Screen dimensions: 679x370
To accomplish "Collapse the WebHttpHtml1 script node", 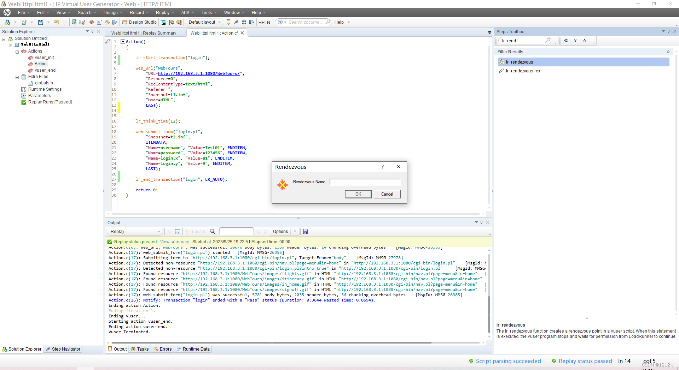I will 10,46.
